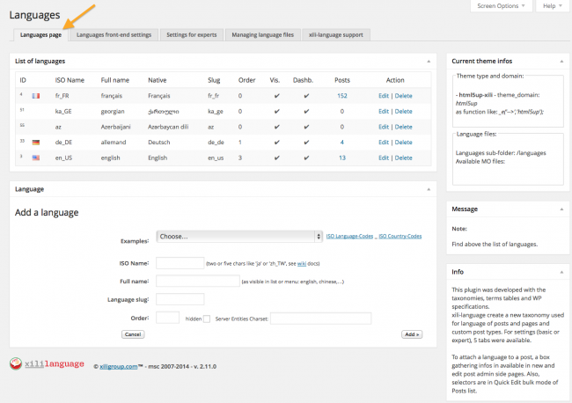The height and width of the screenshot is (403, 572).
Task: Click the German flag icon in de_DE row
Action: (x=36, y=143)
